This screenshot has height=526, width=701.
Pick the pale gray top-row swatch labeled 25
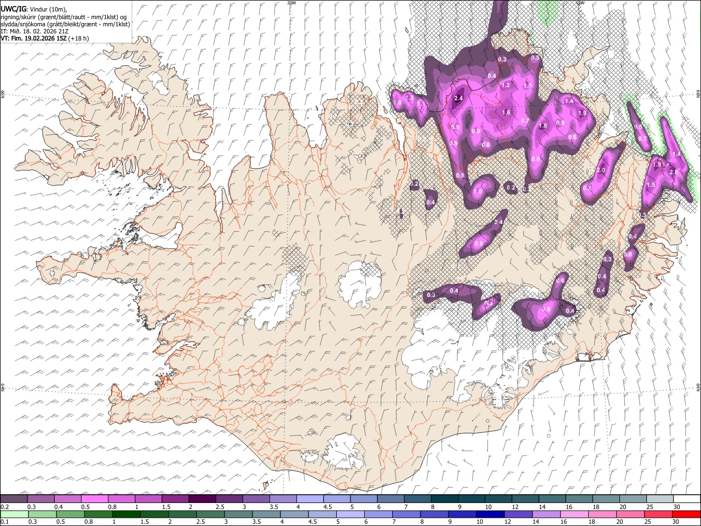tap(659, 499)
